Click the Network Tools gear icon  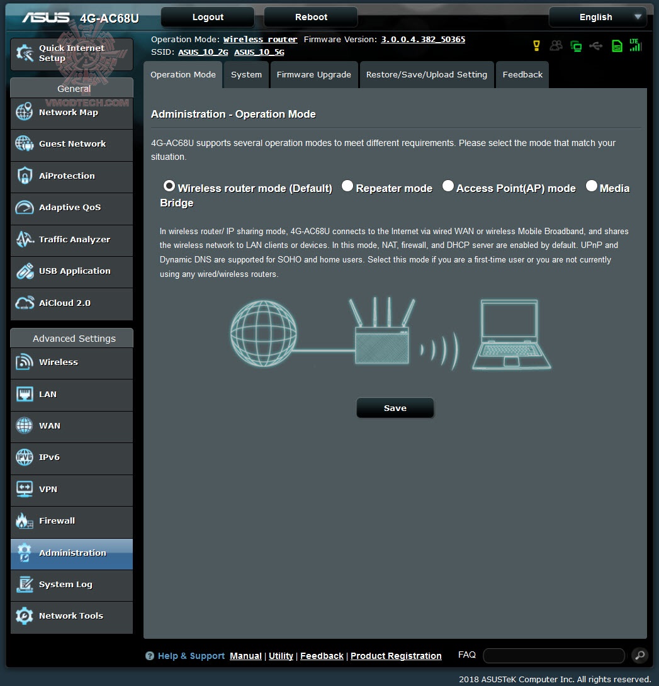[25, 616]
